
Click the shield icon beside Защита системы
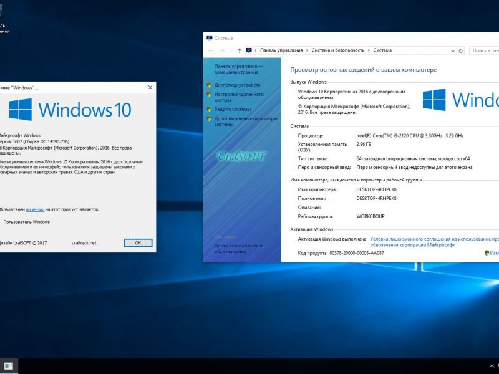click(209, 109)
